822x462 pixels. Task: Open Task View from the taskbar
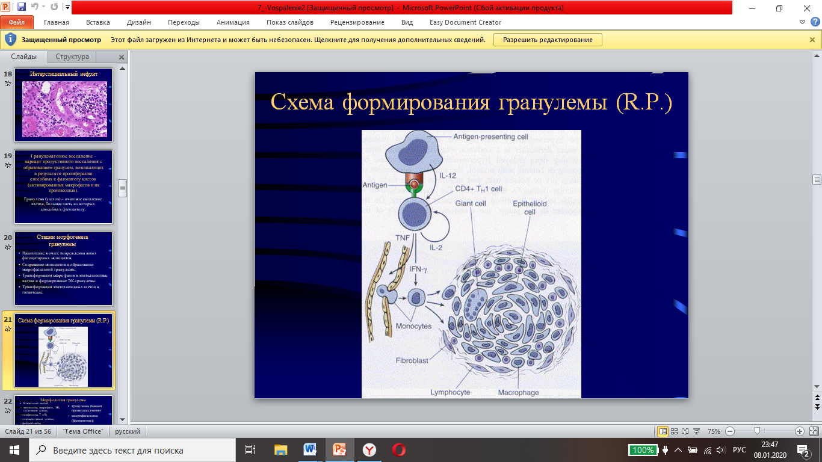pos(251,450)
